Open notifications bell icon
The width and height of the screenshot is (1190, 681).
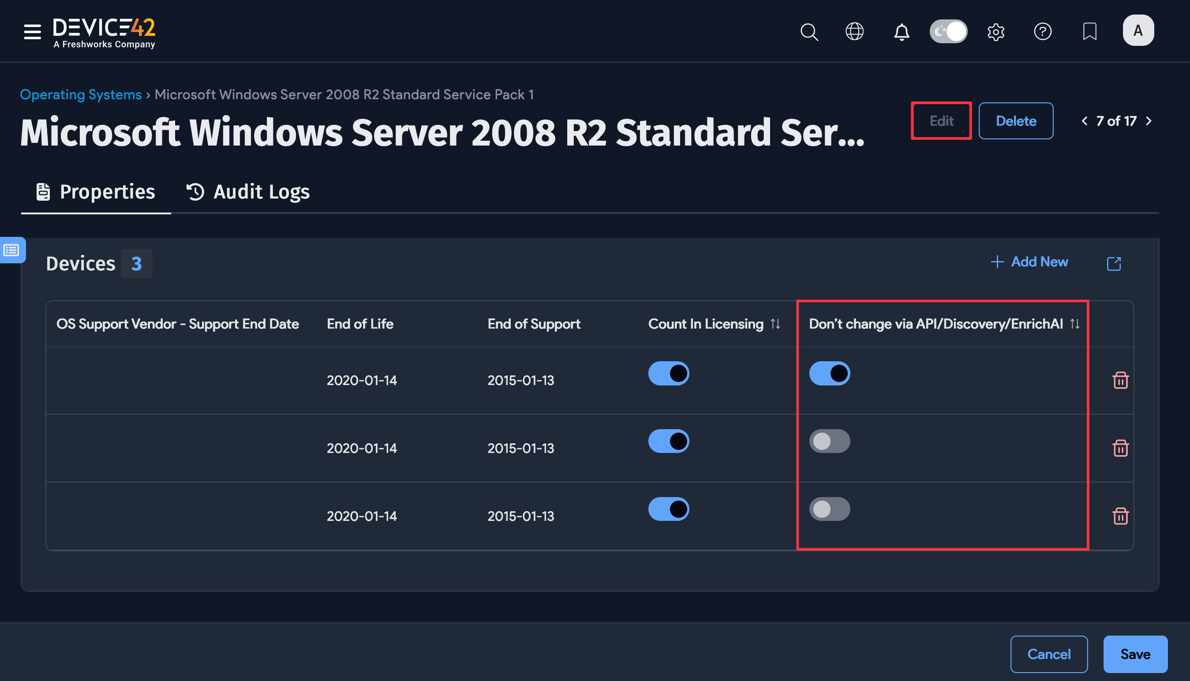[x=902, y=32]
